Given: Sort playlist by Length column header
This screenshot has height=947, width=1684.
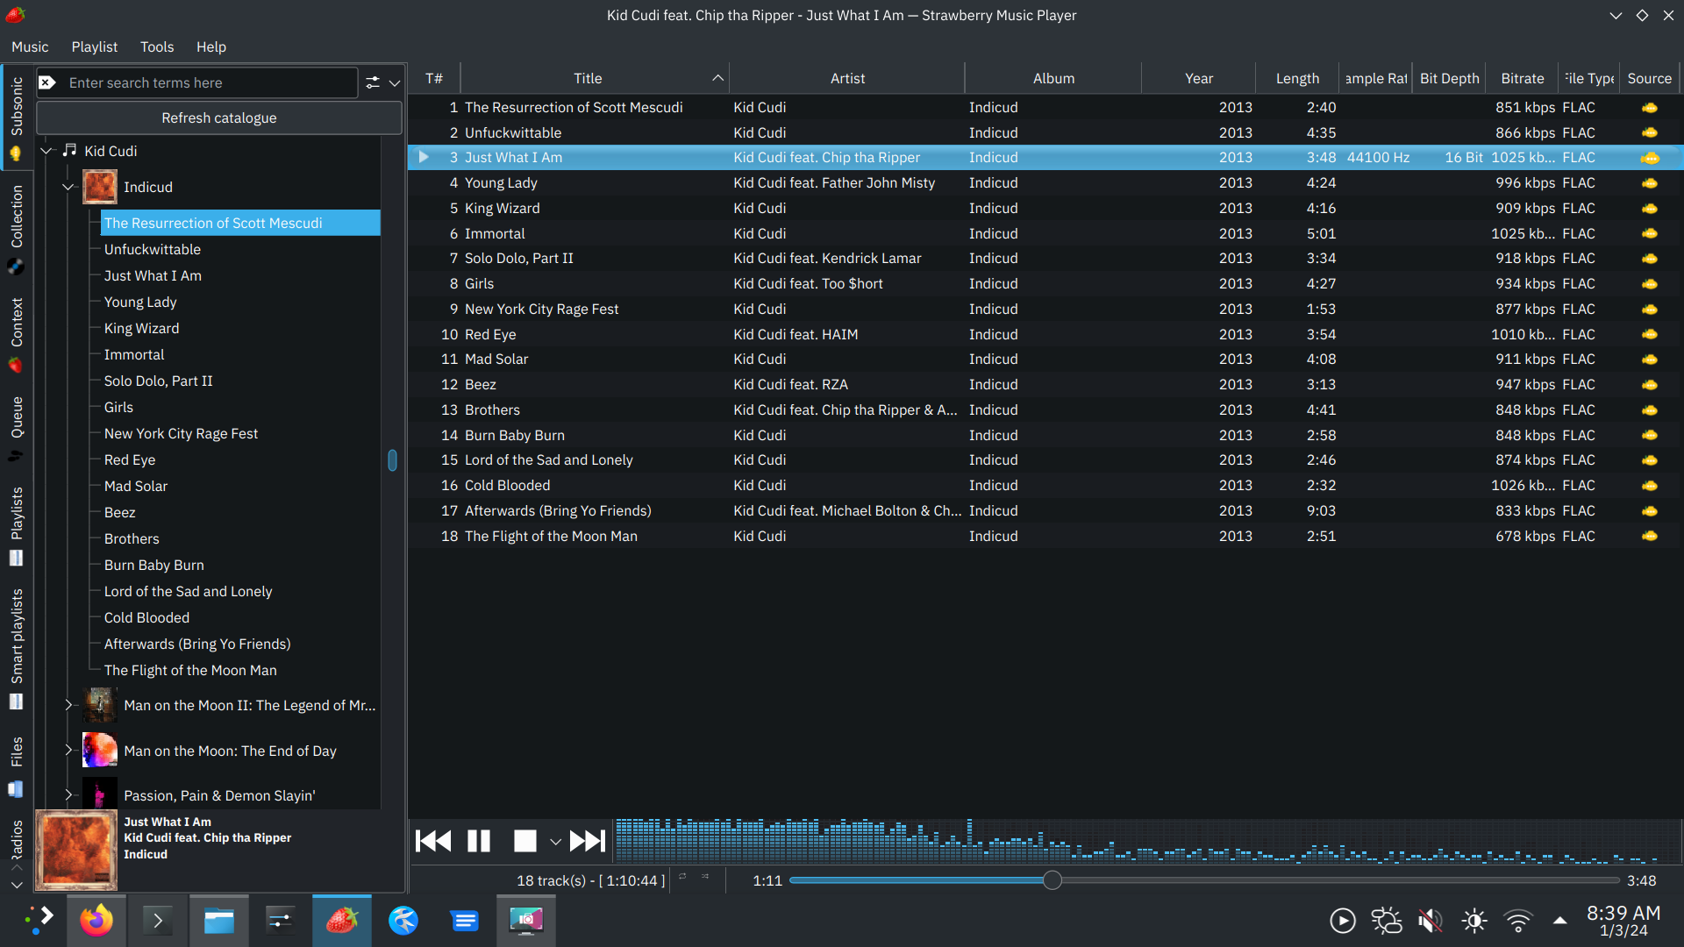Looking at the screenshot, I should point(1297,78).
